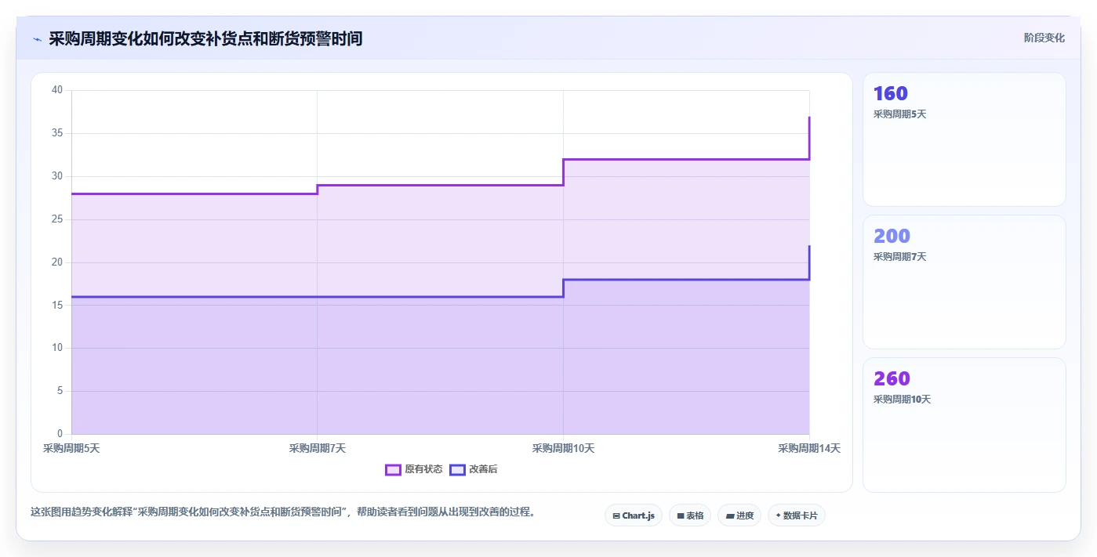Select the 进度 tag chip
This screenshot has height=557, width=1097.
[739, 515]
